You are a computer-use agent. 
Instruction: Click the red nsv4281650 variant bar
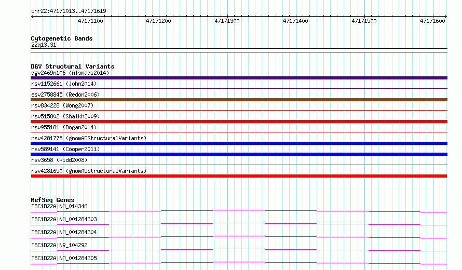(239, 176)
